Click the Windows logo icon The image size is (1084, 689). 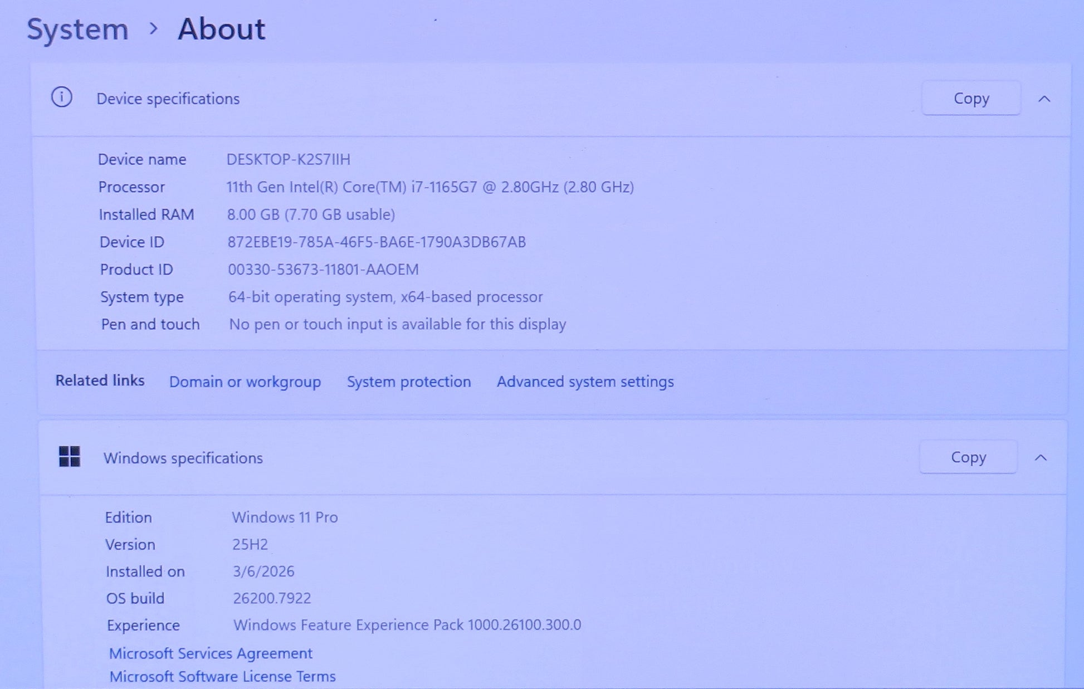coord(70,457)
